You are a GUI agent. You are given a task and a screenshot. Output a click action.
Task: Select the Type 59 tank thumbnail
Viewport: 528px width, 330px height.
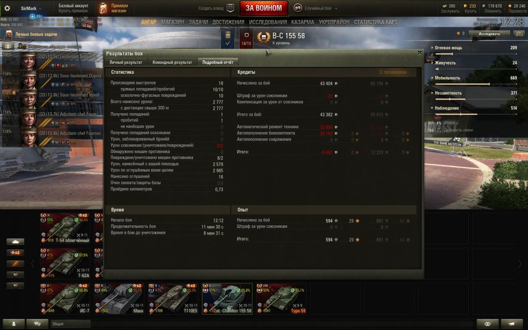[x=282, y=299]
